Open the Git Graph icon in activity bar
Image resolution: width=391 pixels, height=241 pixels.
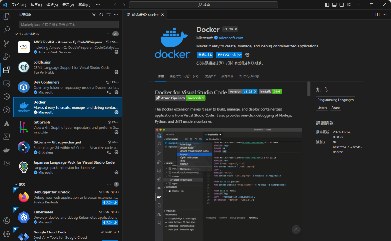click(x=7, y=110)
